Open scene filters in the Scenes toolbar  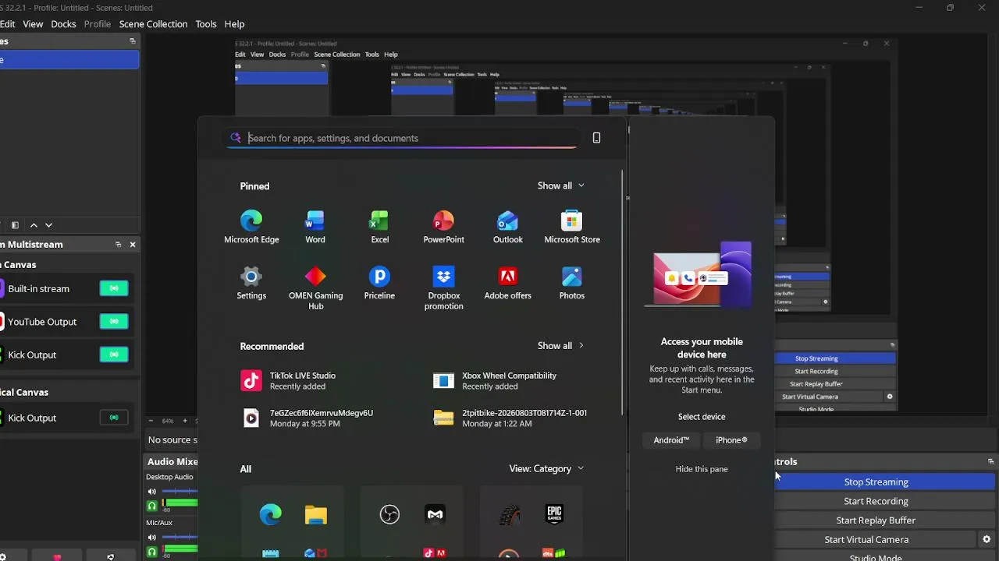point(15,225)
